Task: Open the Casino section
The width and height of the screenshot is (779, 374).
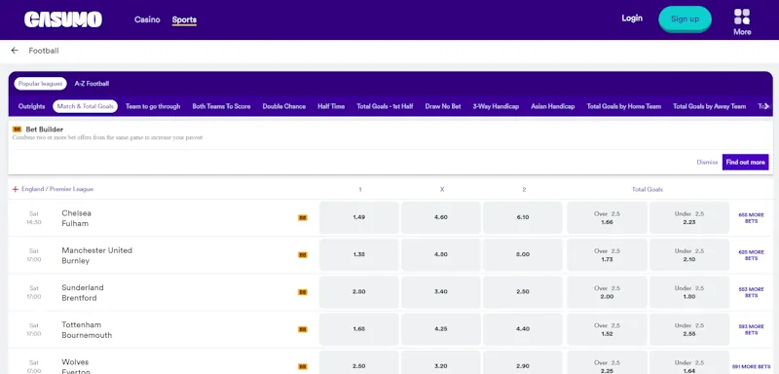Action: [x=147, y=19]
